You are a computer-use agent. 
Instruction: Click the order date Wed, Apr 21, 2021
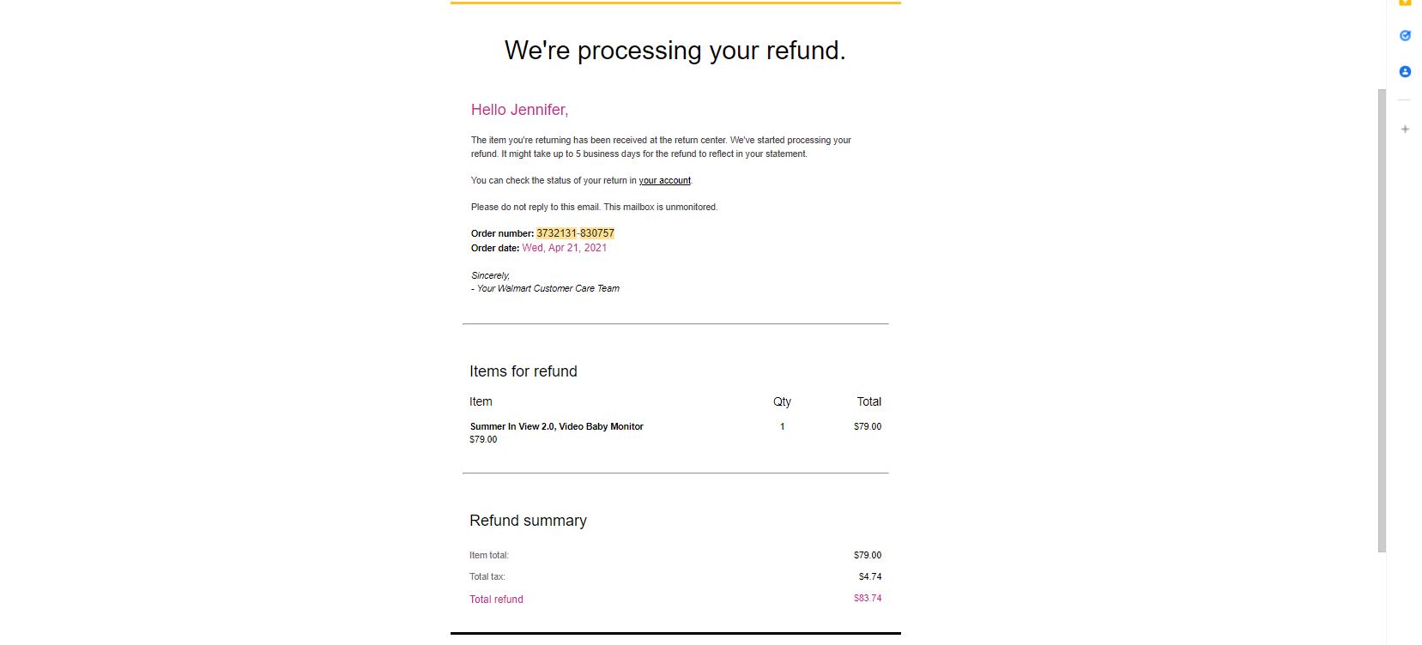point(564,248)
